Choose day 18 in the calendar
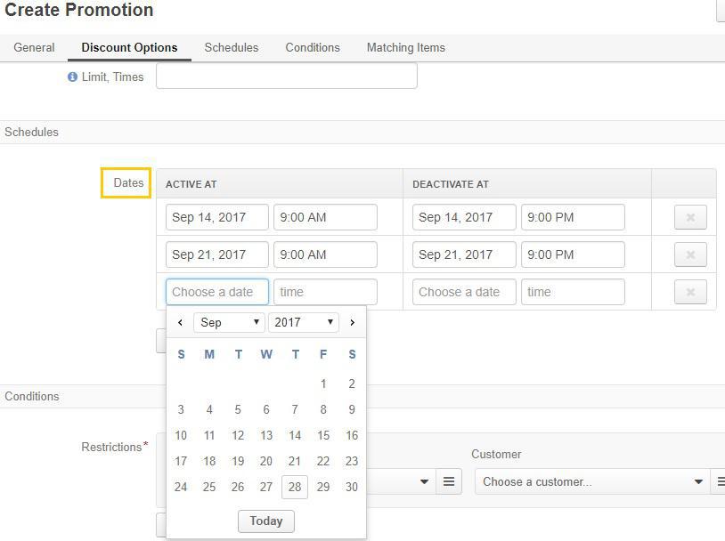Image resolution: width=725 pixels, height=541 pixels. tap(209, 461)
